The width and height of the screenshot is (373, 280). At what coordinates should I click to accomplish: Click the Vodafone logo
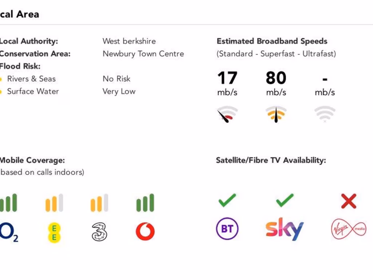click(145, 232)
